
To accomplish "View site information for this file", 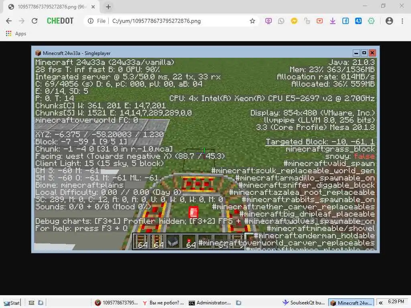I will click(91, 21).
